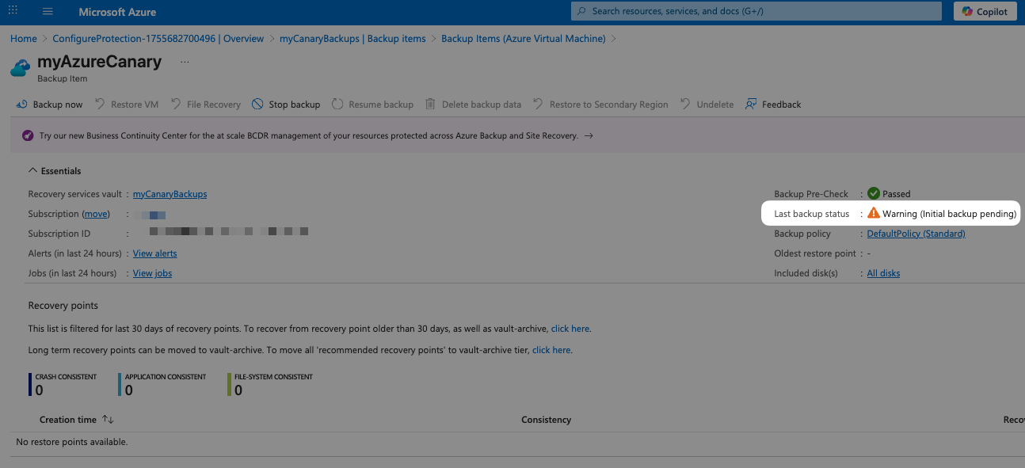The width and height of the screenshot is (1025, 468).
Task: Click the Business Continuity Center rocket icon
Action: (x=27, y=135)
